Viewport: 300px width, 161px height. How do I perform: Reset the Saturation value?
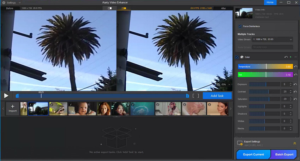[x=295, y=99]
